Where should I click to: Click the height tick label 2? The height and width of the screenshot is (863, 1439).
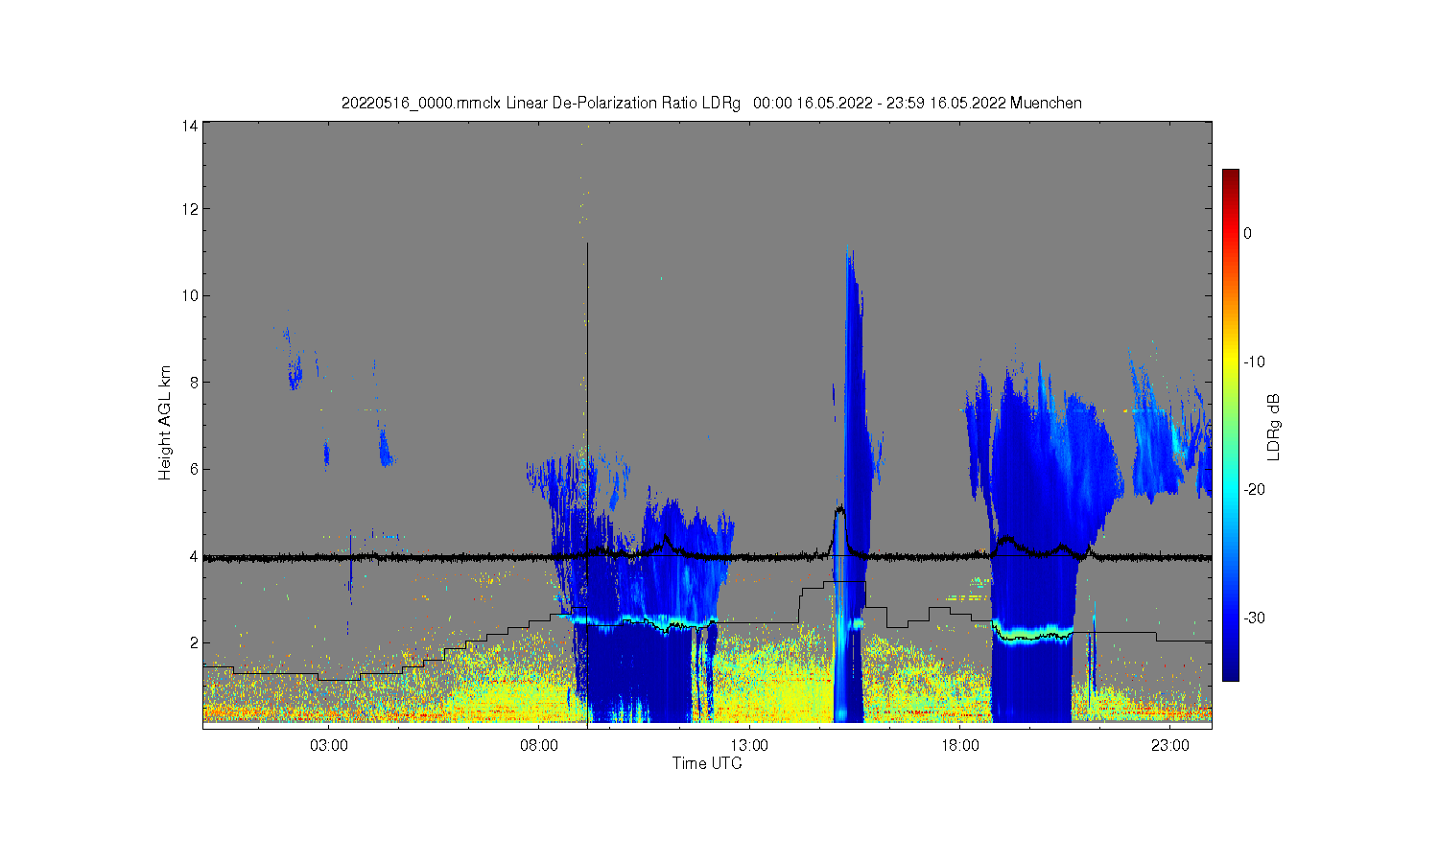pos(194,642)
